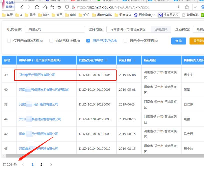Go to previous page with left chevron
The height and width of the screenshot is (170, 204).
(x=23, y=164)
